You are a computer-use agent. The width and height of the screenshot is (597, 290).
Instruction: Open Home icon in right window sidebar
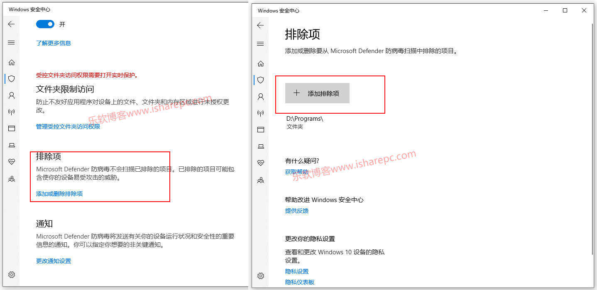(x=261, y=64)
